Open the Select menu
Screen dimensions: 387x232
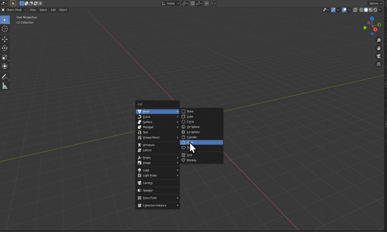pos(43,10)
